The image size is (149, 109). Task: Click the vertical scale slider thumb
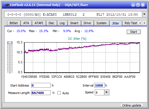[10, 43]
